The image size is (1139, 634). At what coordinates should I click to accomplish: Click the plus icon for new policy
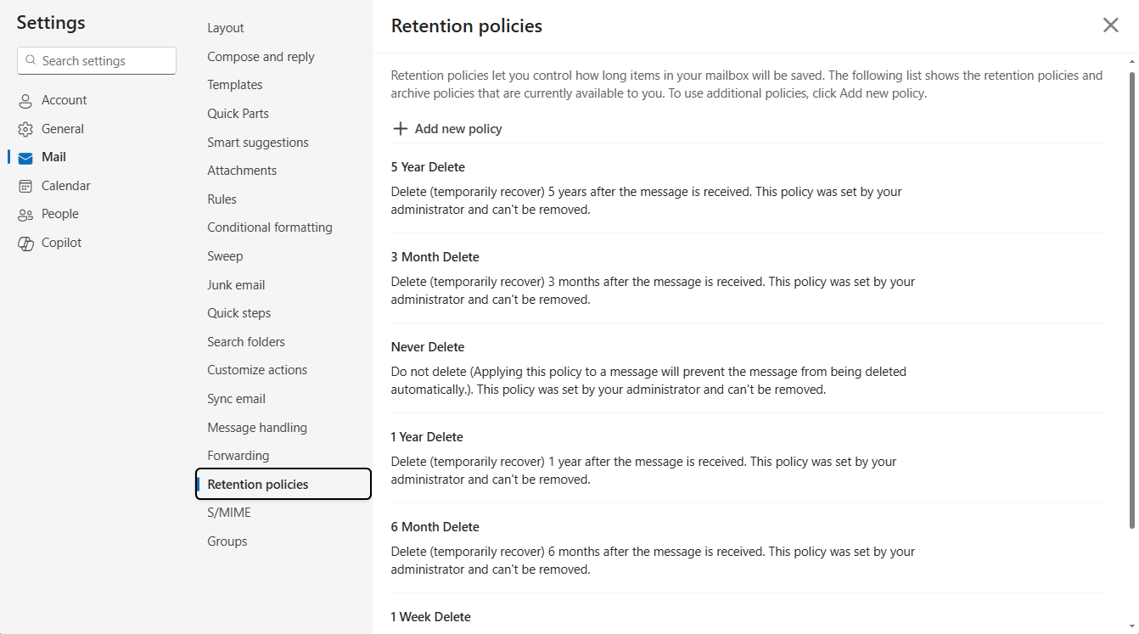400,129
